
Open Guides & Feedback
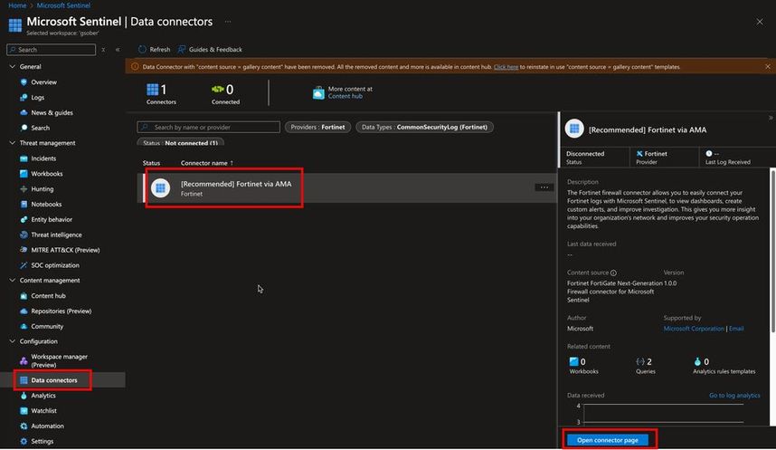(x=210, y=50)
